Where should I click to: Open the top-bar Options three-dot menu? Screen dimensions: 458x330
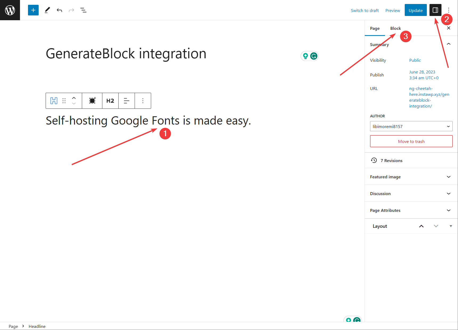pos(449,10)
